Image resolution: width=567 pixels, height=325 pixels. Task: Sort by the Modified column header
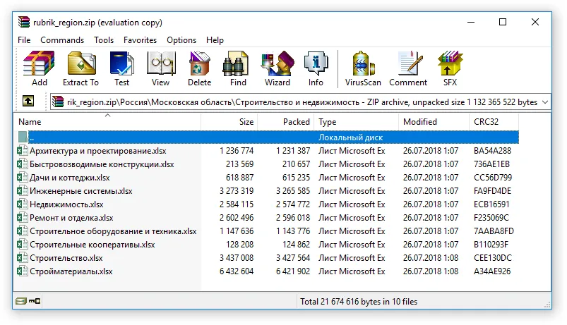(x=419, y=122)
